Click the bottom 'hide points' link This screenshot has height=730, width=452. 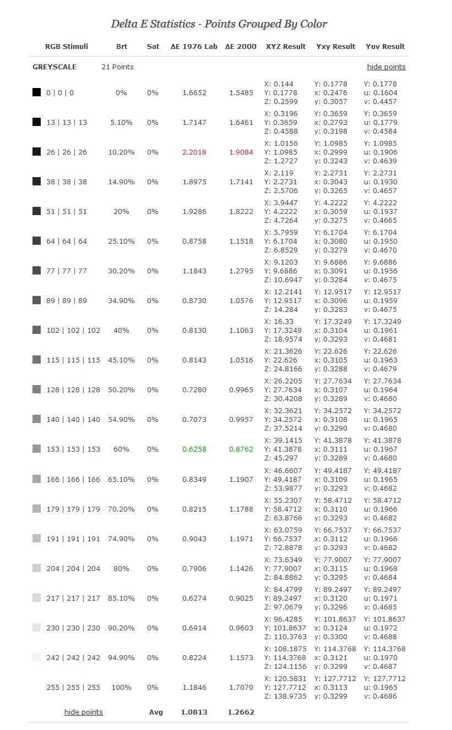pos(84,712)
